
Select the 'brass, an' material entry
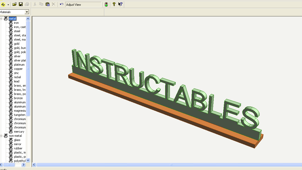point(20,86)
